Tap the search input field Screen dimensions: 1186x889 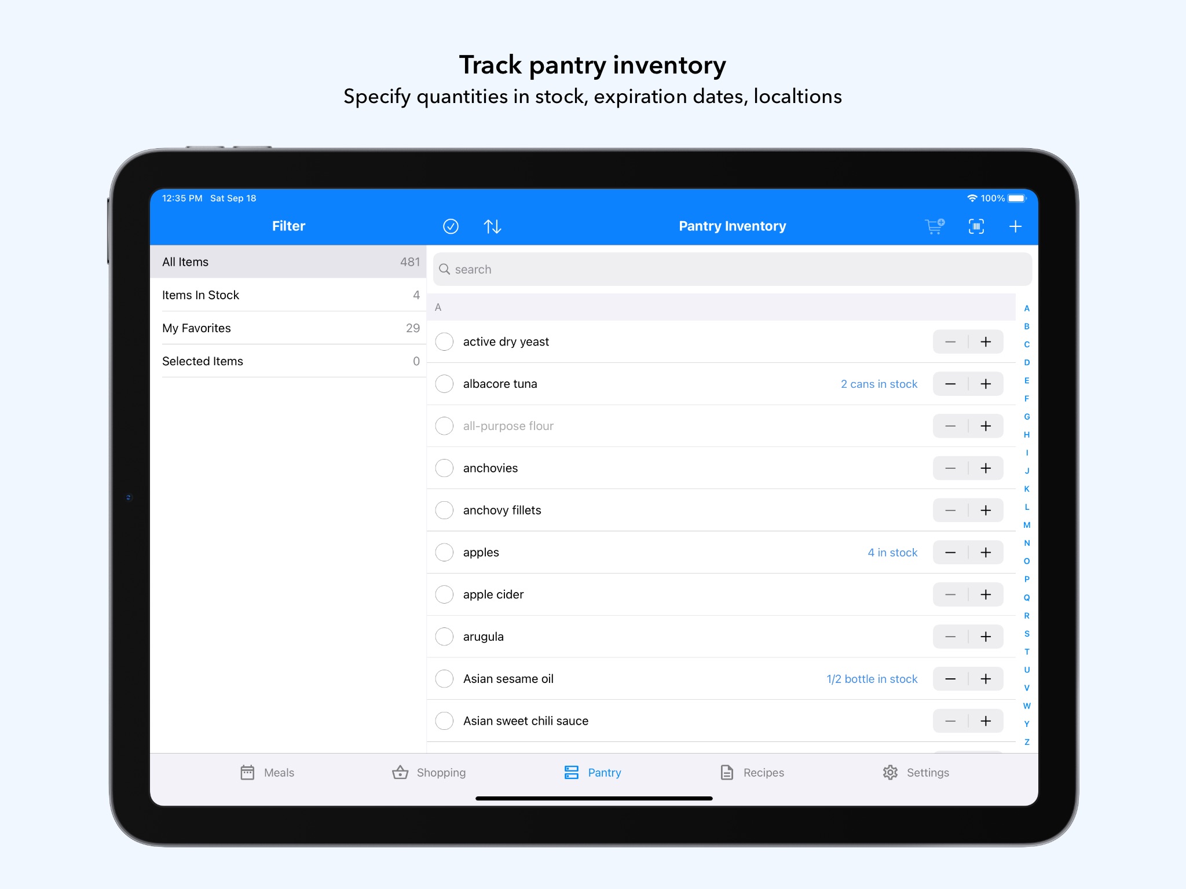[730, 270]
